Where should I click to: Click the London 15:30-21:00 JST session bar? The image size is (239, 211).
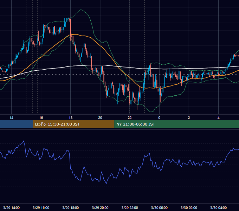[73, 124]
